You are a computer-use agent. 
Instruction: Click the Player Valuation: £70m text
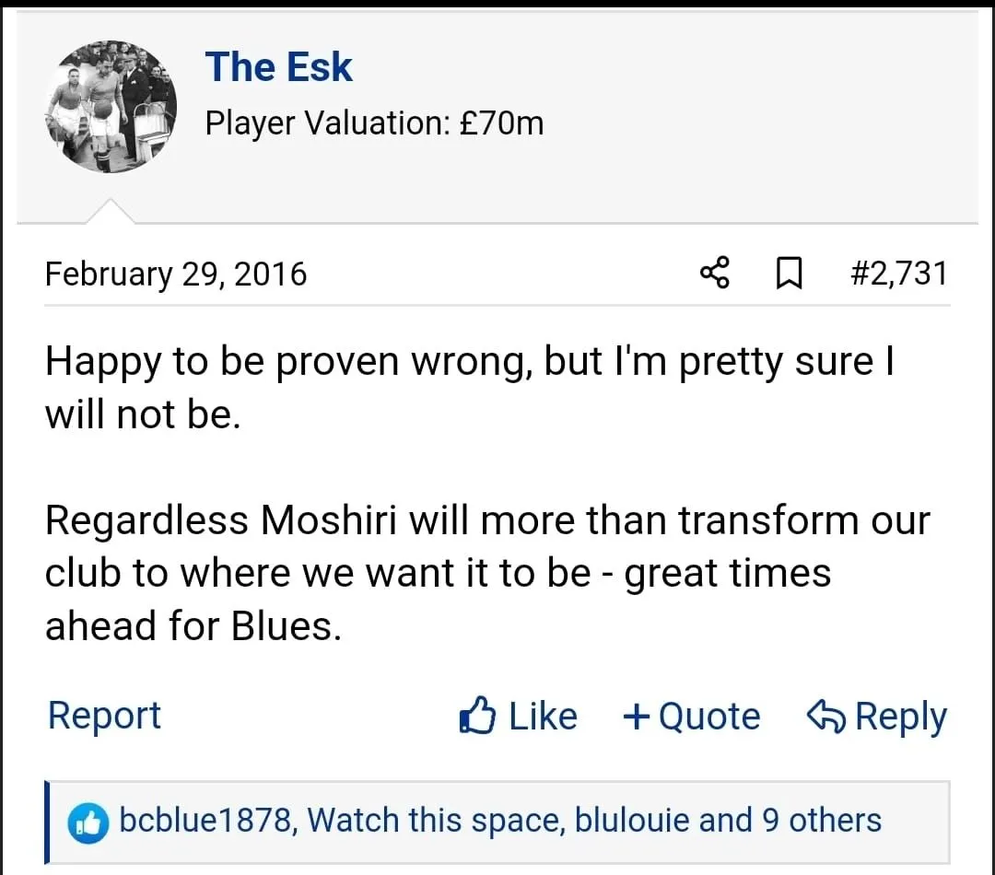(x=374, y=122)
